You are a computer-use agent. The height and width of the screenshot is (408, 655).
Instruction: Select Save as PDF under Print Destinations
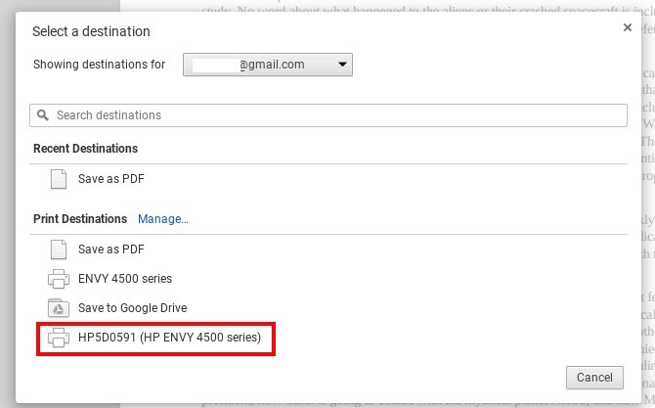click(110, 249)
